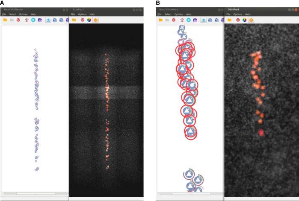Click yellow open-folder icon in panel A NeuroScheme

point(5,20)
